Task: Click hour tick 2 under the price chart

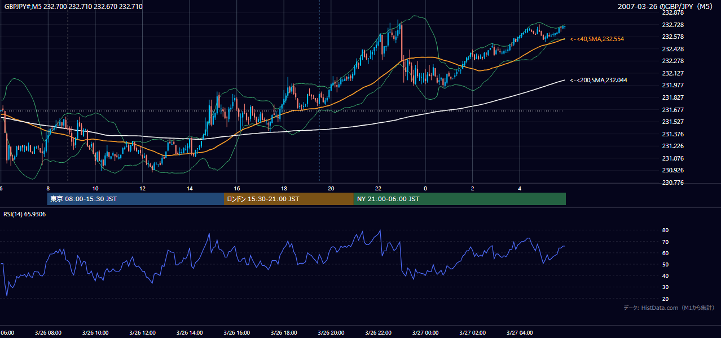Action: pos(473,188)
